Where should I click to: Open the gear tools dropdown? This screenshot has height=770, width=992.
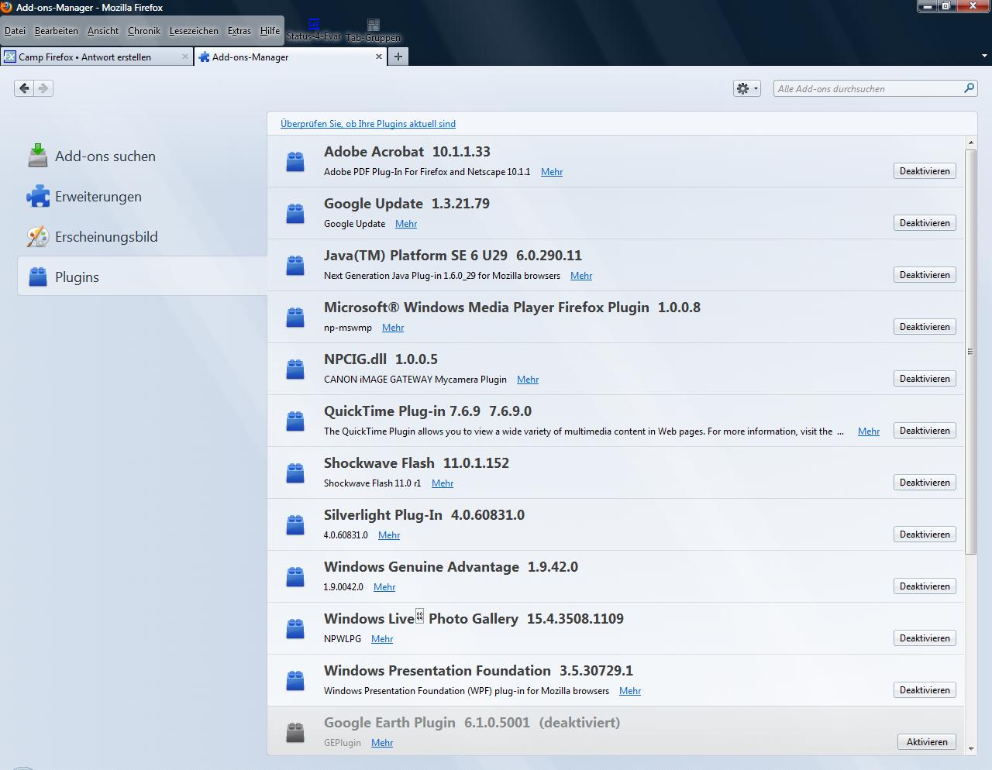pyautogui.click(x=746, y=88)
